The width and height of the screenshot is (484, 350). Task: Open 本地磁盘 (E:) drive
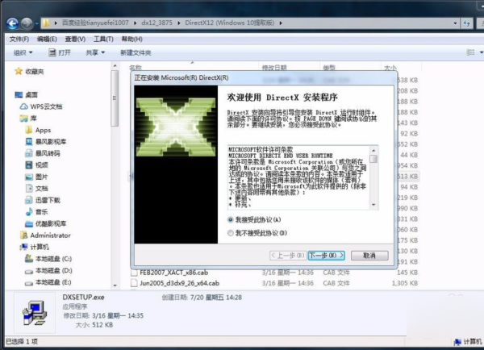click(48, 282)
